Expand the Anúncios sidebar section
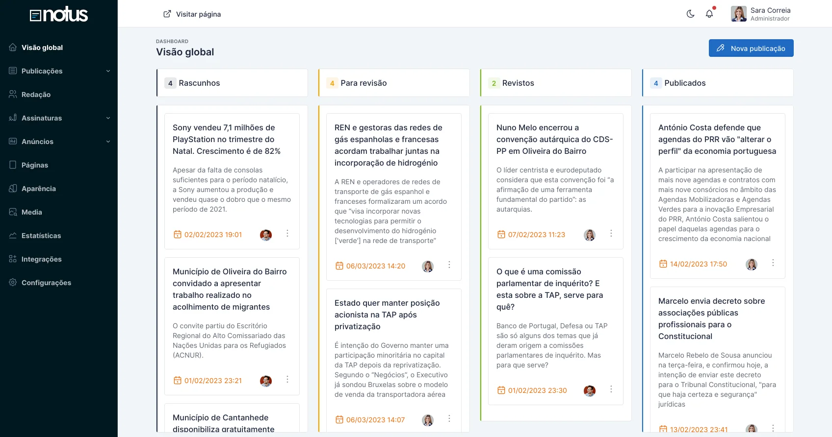Screen dimensions: 832x437 point(108,142)
